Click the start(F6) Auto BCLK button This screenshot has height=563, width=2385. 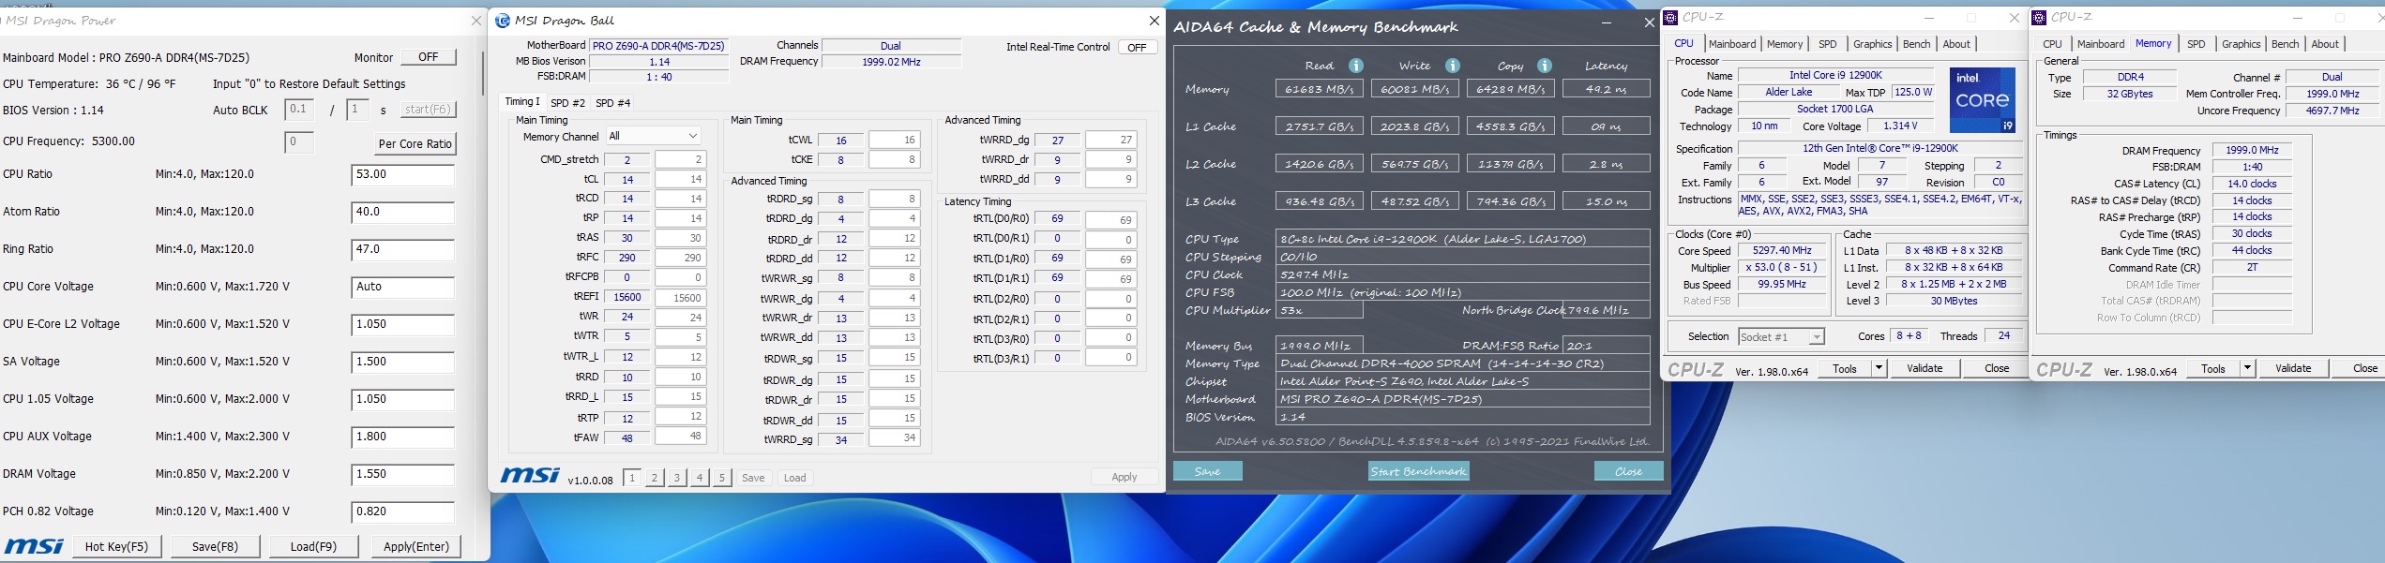point(428,110)
